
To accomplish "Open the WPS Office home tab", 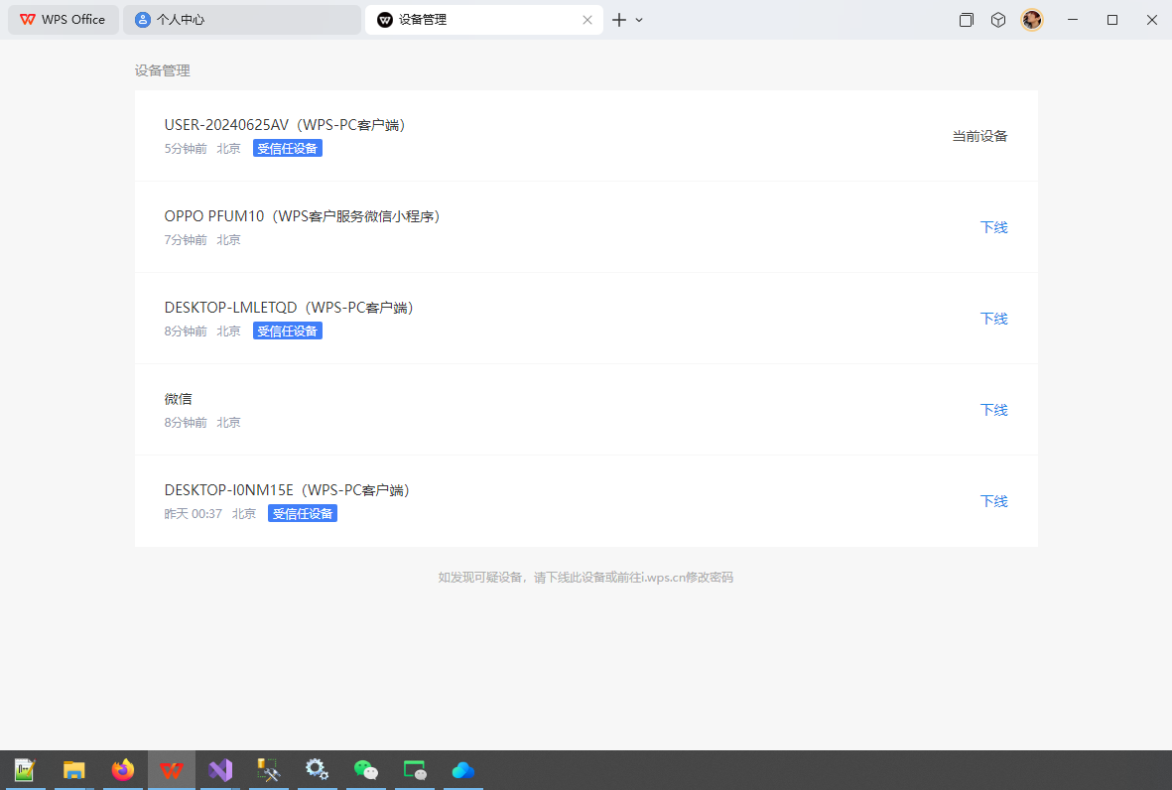I will point(63,20).
